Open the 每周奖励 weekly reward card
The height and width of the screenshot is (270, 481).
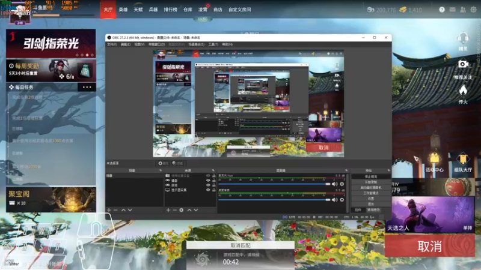point(51,70)
